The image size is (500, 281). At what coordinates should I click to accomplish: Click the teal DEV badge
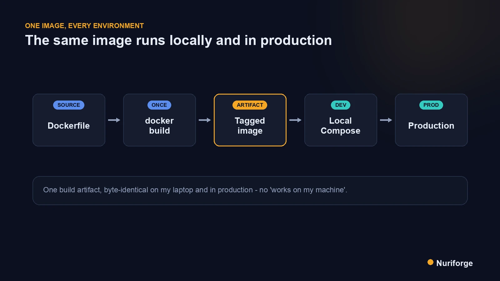tap(341, 105)
